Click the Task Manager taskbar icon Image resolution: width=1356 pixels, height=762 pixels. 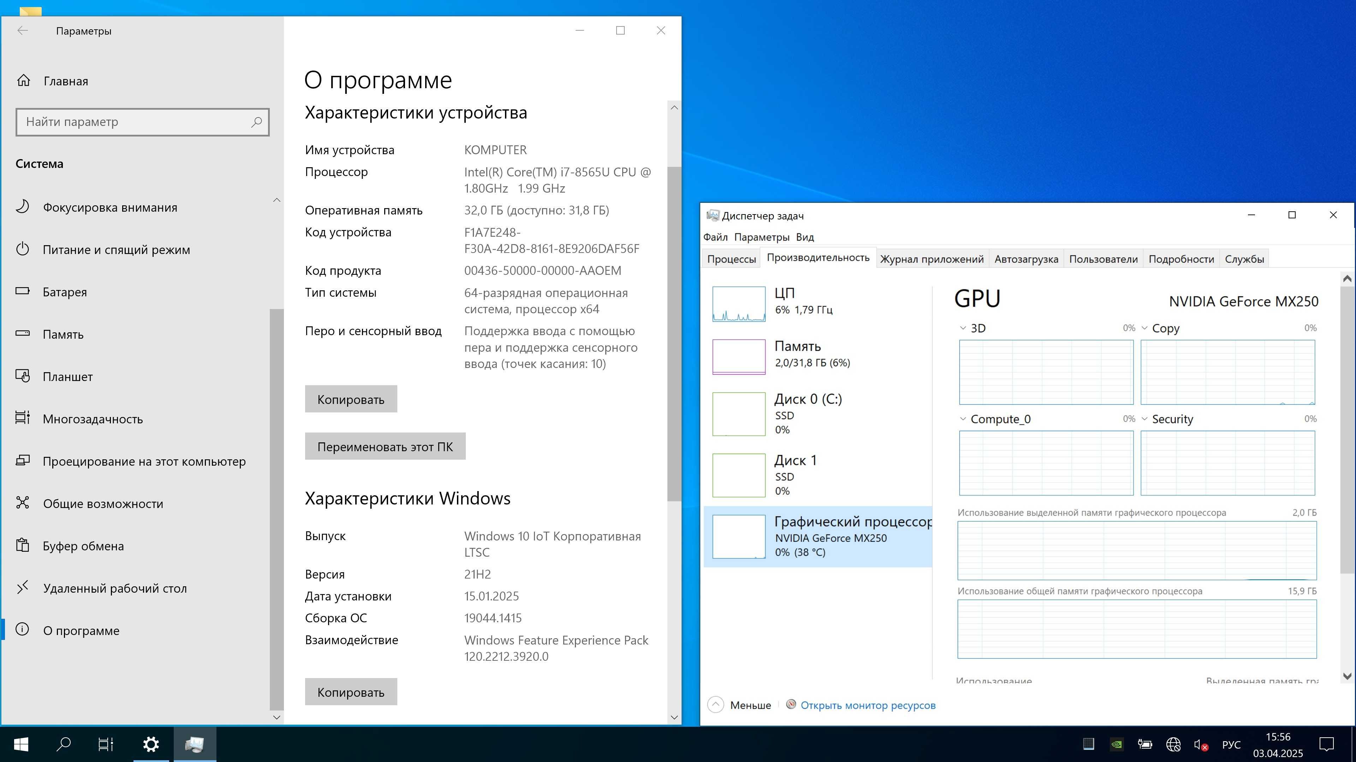pyautogui.click(x=194, y=744)
